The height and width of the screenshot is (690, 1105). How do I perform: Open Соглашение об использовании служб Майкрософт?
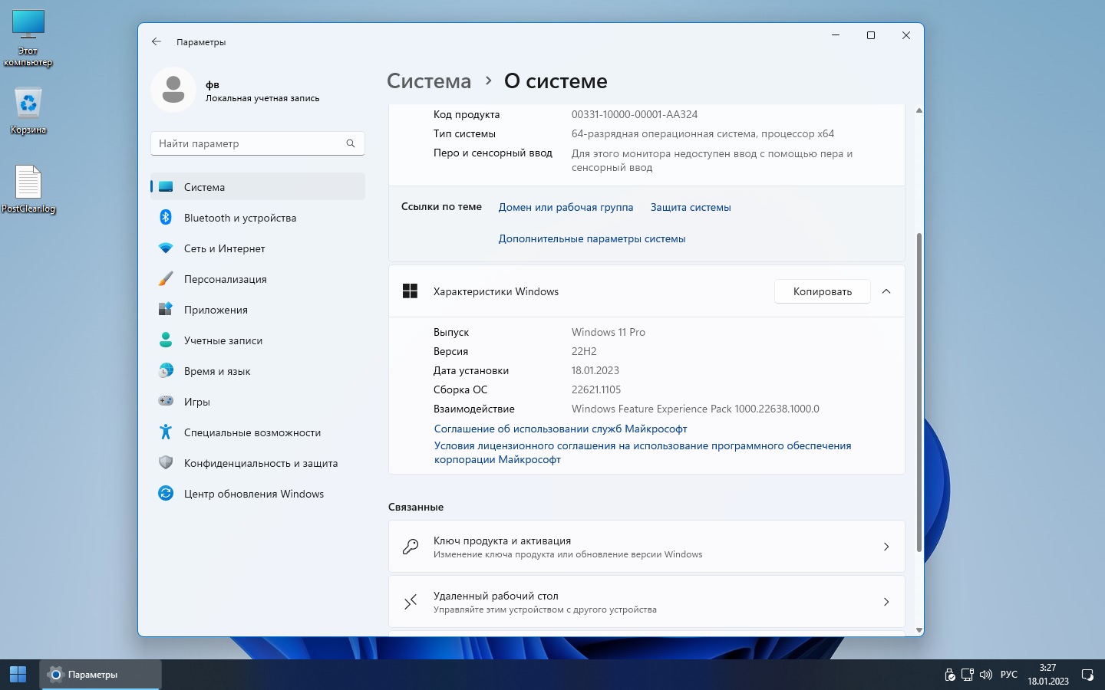561,429
